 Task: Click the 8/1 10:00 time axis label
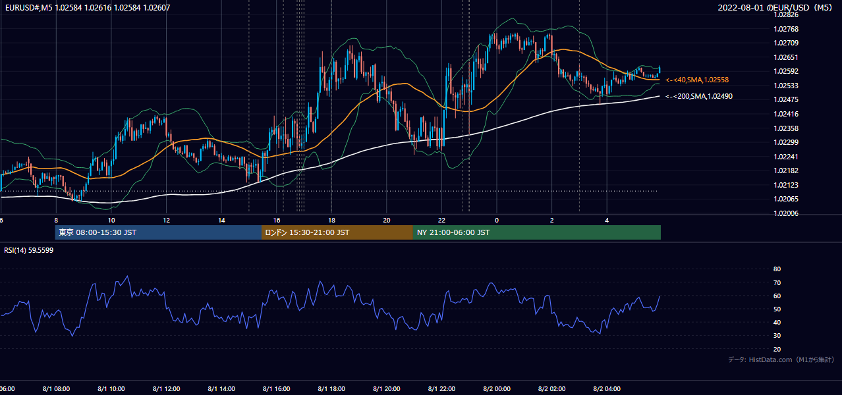click(111, 389)
